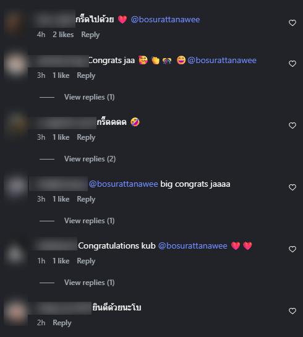
Task: Reply to the 'Congrats jaa' comment
Action: 86,75
